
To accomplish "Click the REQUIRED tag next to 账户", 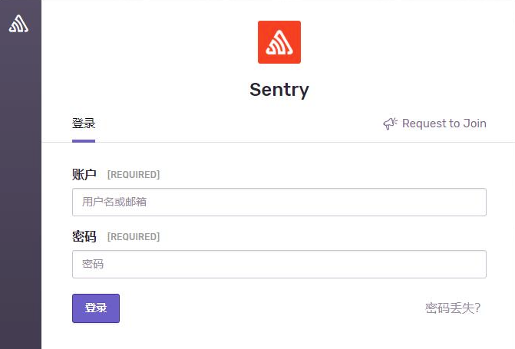I will (134, 175).
